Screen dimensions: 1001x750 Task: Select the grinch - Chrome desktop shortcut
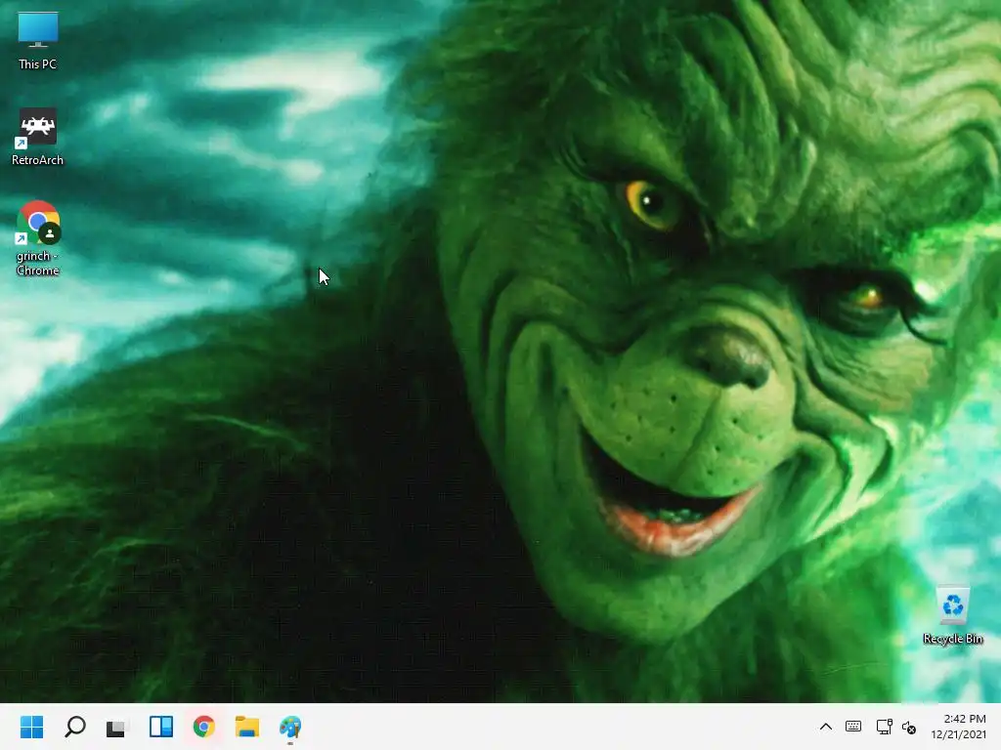[x=38, y=238]
